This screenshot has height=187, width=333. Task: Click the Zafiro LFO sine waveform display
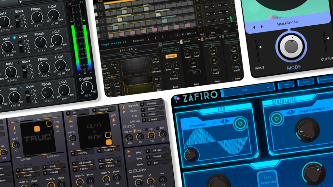216,141
